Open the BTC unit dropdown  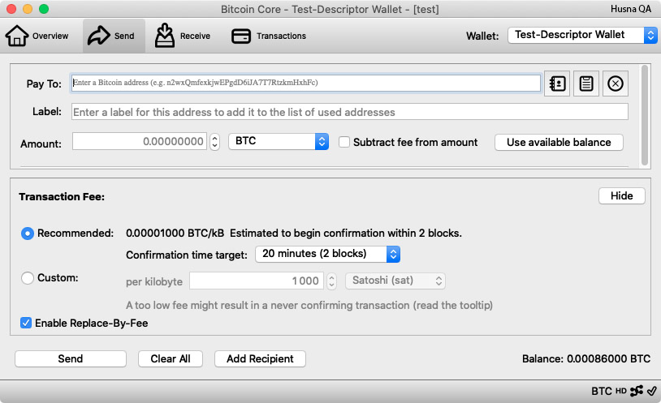(x=279, y=141)
